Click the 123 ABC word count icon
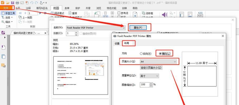This screenshot has width=239, height=105. pos(200,14)
